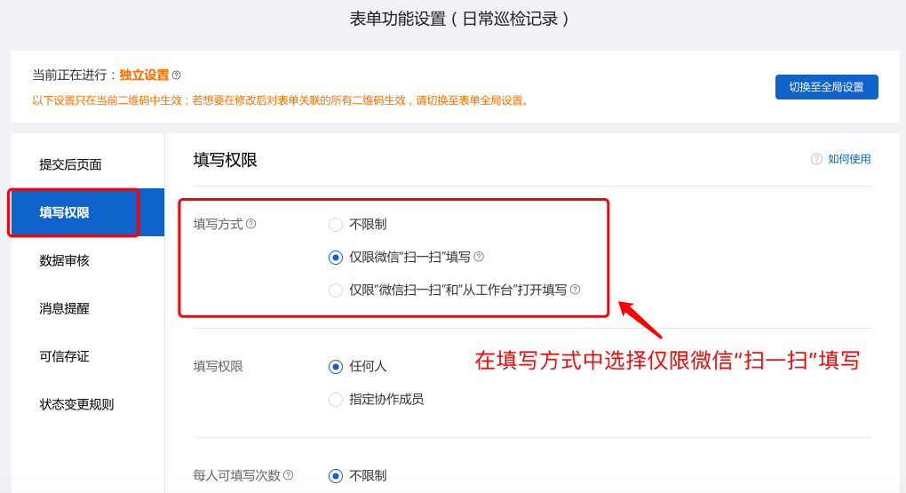The image size is (906, 493).
Task: Click question mark icon before 如何使用
Action: (x=816, y=159)
